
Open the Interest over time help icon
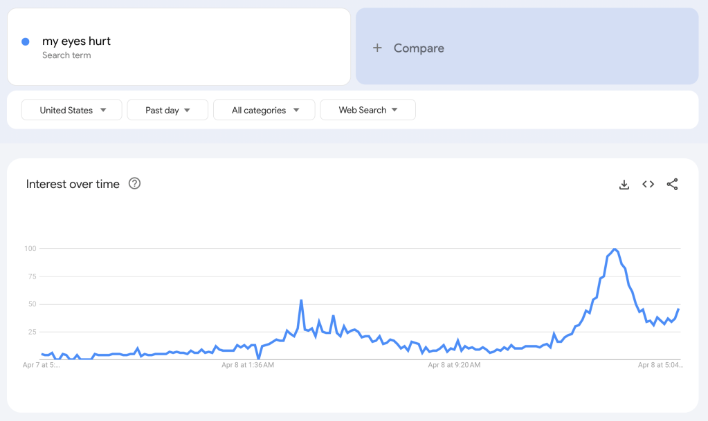tap(135, 184)
